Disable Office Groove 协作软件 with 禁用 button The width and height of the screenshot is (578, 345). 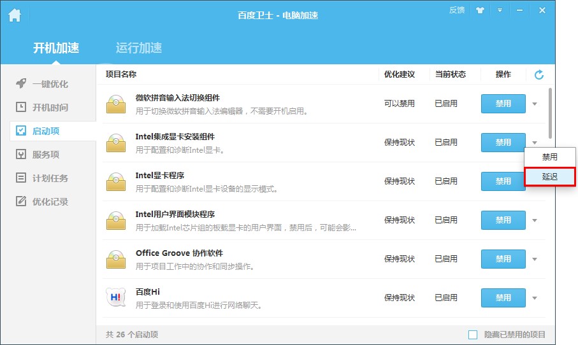503,259
